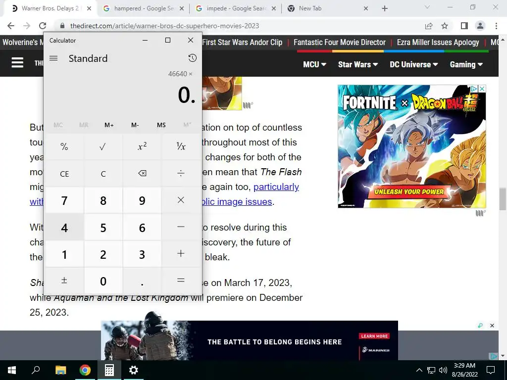This screenshot has width=507, height=380.
Task: Close the Fortnite ad with the X icon
Action: (x=482, y=89)
